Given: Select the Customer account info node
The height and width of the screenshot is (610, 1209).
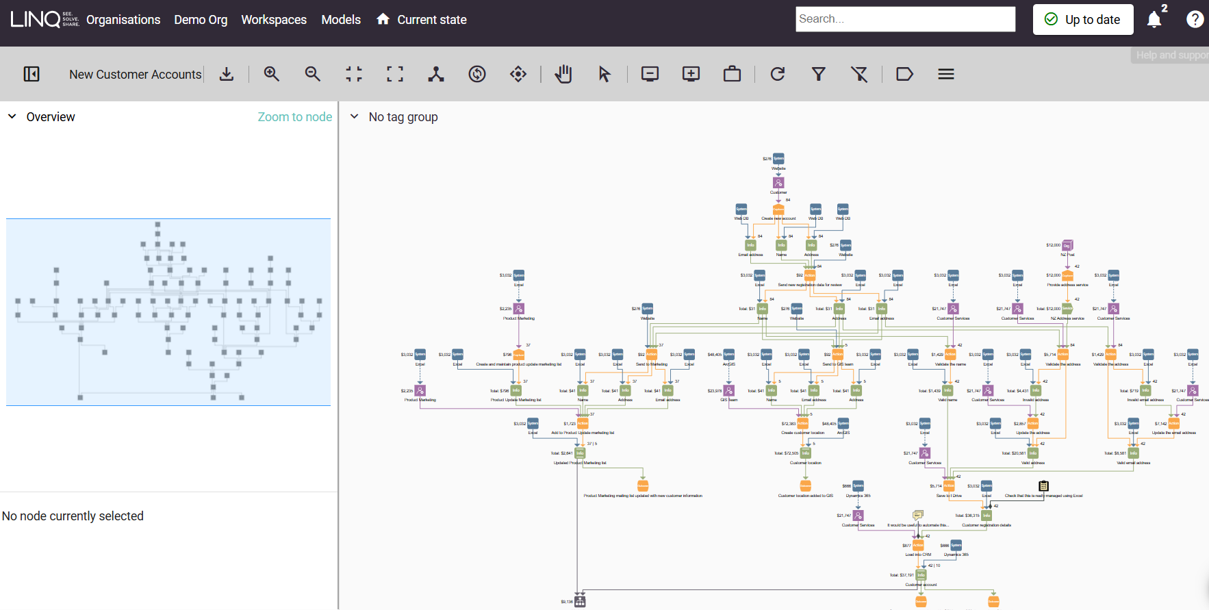Looking at the screenshot, I should (921, 575).
